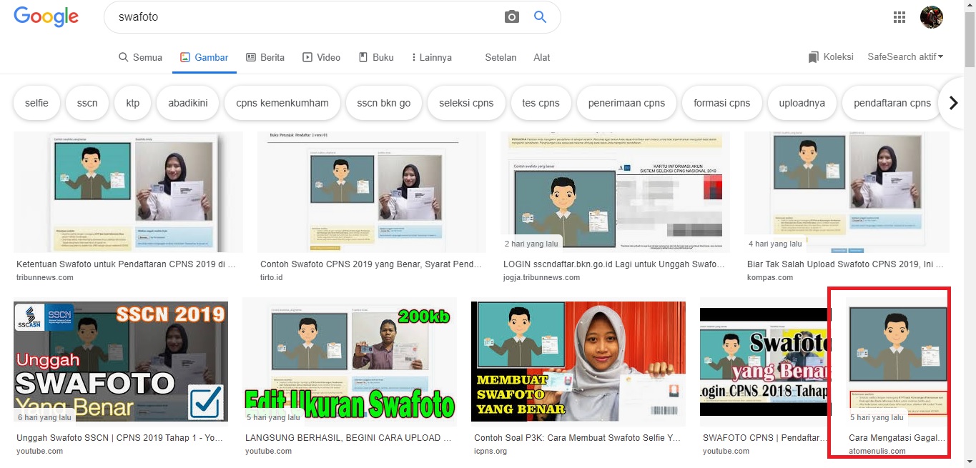Open the Unggah Swafoto SSCN video thumbnail

(120, 361)
